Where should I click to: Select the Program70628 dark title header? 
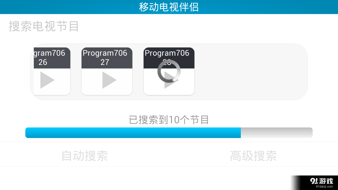[x=169, y=58]
